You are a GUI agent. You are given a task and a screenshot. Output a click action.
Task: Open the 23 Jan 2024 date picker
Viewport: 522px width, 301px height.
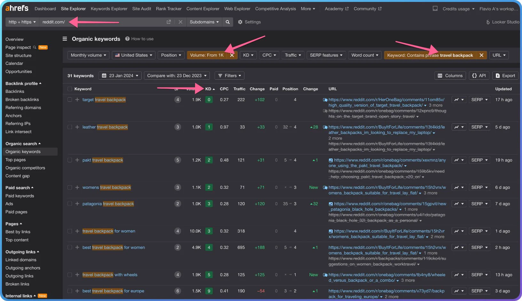tap(120, 76)
